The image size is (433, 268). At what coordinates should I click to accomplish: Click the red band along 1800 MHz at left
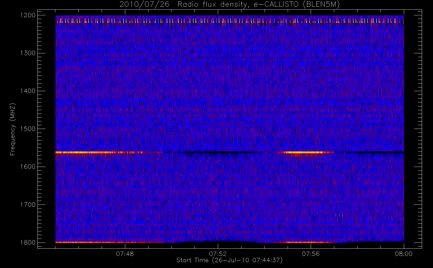[110, 242]
